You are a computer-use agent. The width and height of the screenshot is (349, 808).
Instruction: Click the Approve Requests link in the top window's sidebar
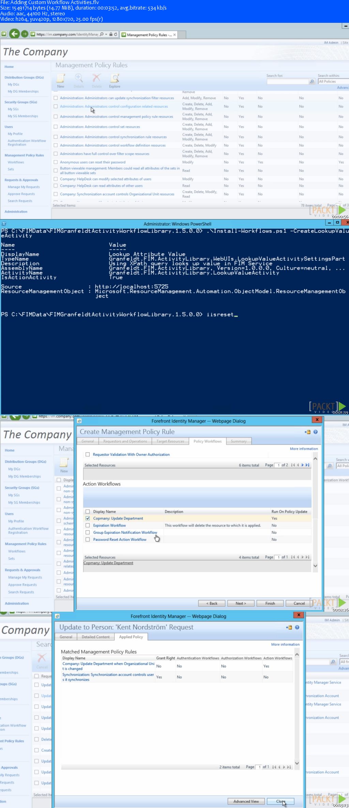point(21,194)
